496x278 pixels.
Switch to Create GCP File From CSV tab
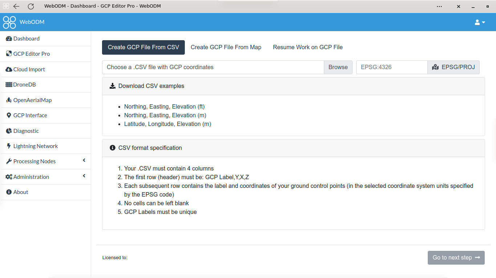(143, 47)
